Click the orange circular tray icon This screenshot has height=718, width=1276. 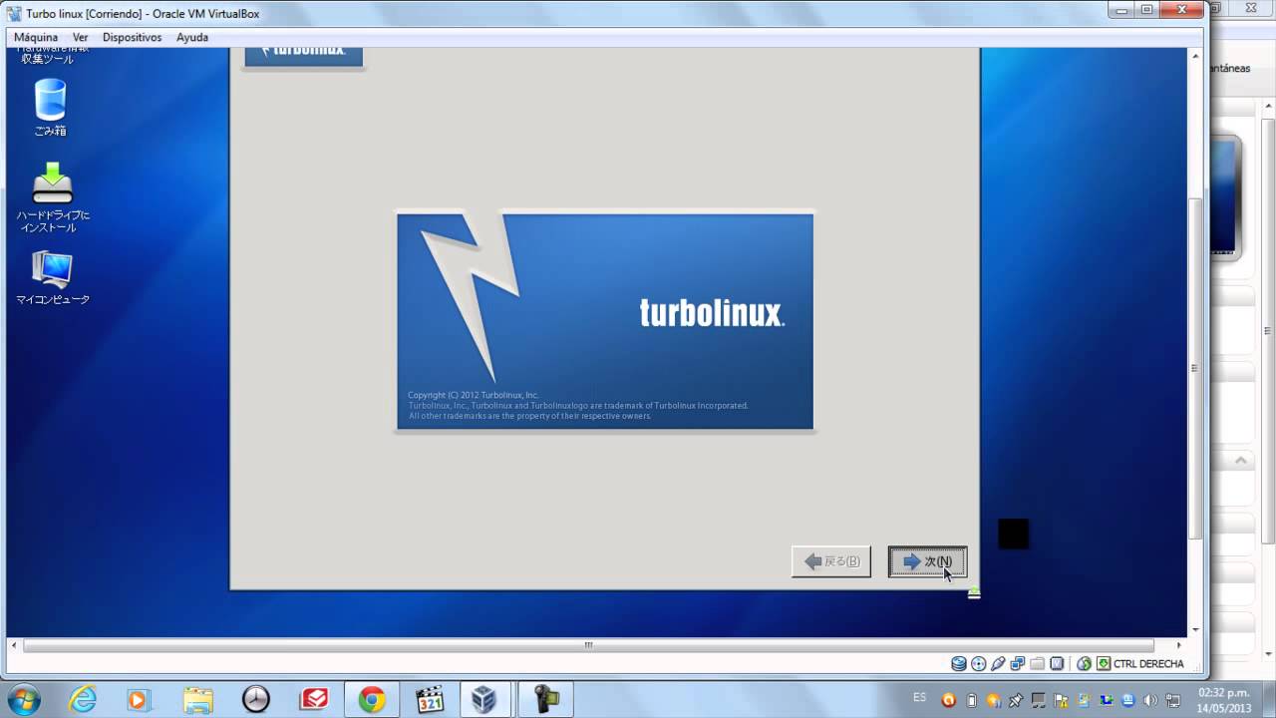tap(949, 701)
